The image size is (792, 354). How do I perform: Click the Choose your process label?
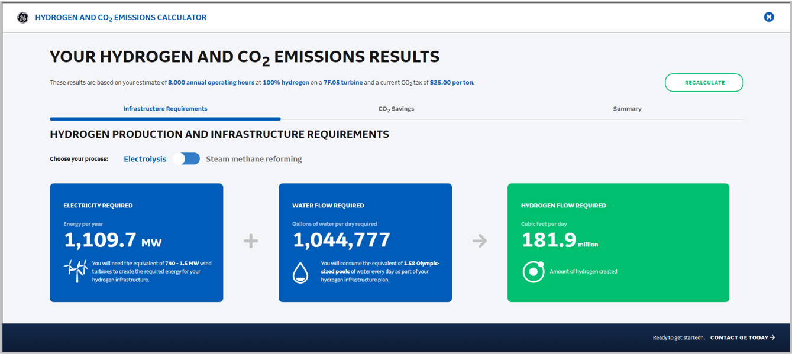click(x=79, y=159)
